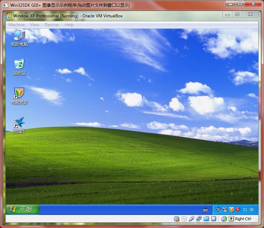Click the shared folders indicator icon

point(206,219)
